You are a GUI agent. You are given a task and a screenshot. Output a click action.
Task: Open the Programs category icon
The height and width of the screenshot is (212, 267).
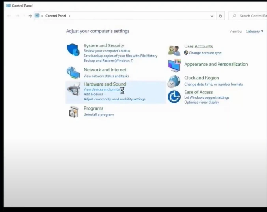coord(73,112)
